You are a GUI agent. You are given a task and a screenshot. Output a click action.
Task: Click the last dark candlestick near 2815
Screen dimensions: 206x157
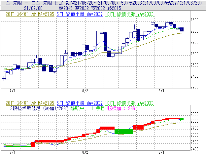pos(182,29)
